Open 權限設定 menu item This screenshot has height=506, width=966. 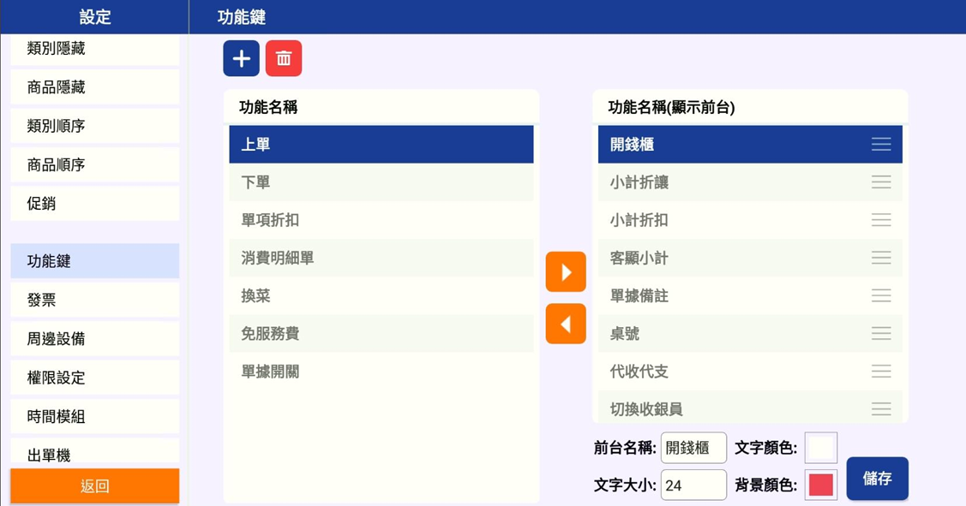point(95,378)
